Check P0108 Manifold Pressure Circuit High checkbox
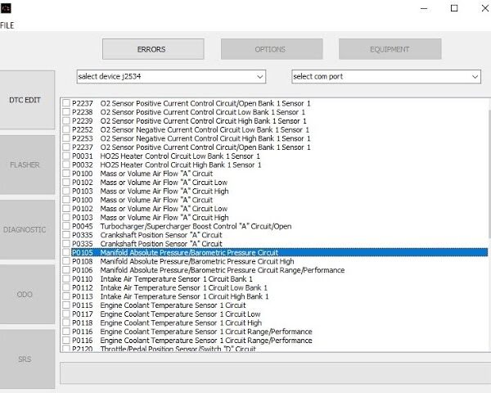This screenshot has width=491, height=393. 66,261
